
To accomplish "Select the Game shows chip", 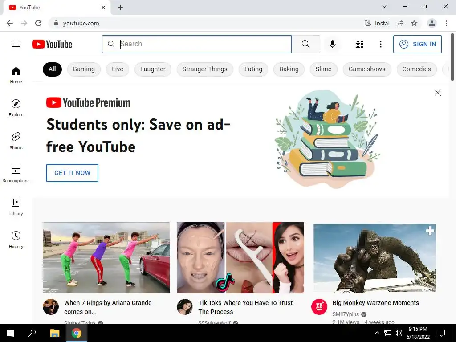I will point(367,69).
